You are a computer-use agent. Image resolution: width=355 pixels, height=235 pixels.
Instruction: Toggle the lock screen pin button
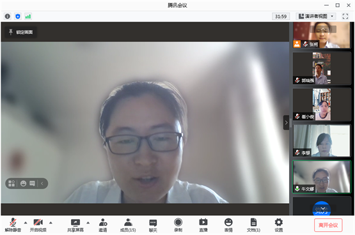[x=21, y=32]
